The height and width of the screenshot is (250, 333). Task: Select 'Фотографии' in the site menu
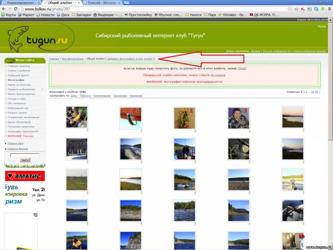click(x=16, y=80)
